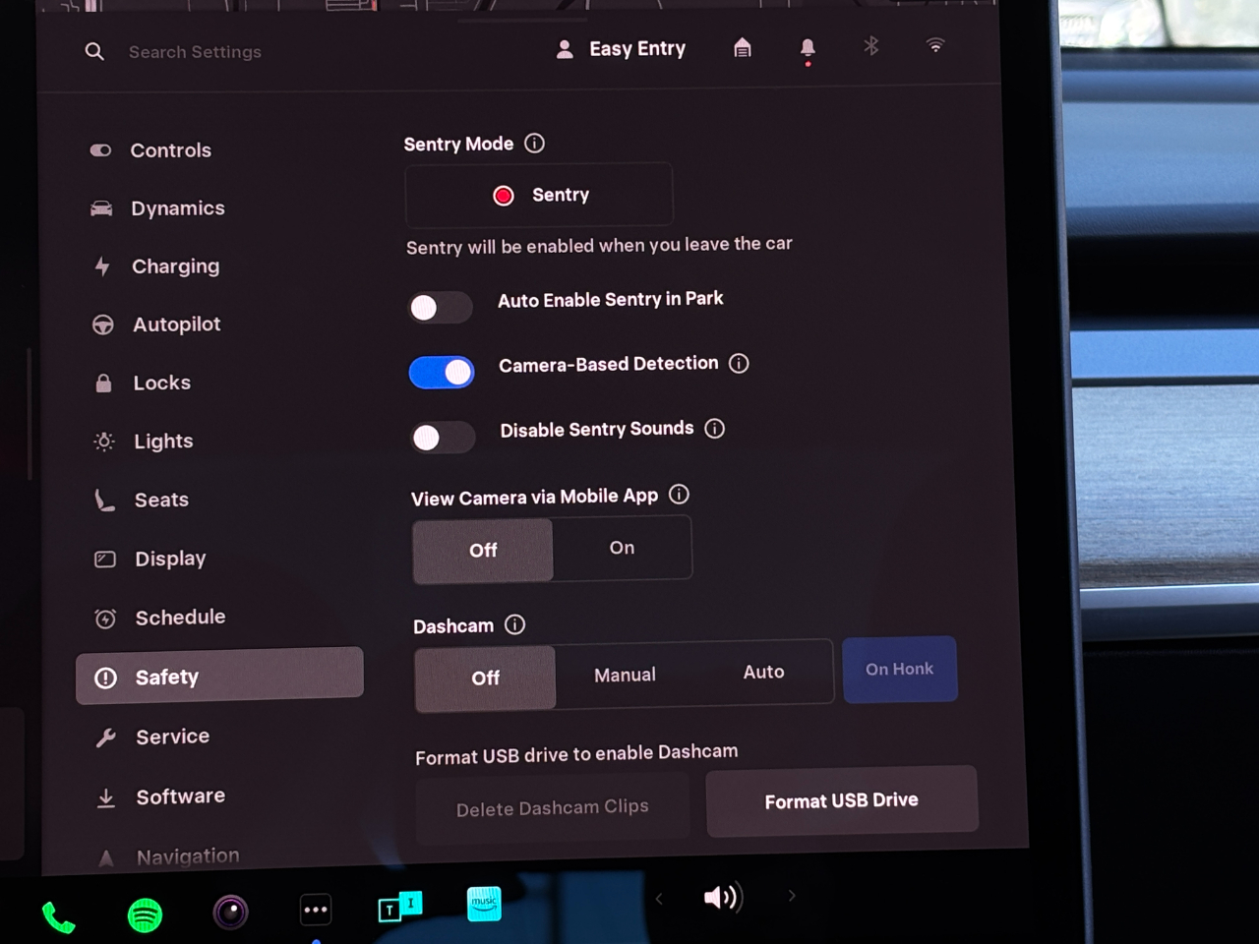Tap the notification bell icon
1259x944 pixels.
tap(808, 49)
